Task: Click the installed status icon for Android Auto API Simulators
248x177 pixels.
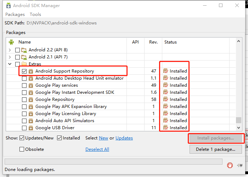Action: [x=165, y=121]
